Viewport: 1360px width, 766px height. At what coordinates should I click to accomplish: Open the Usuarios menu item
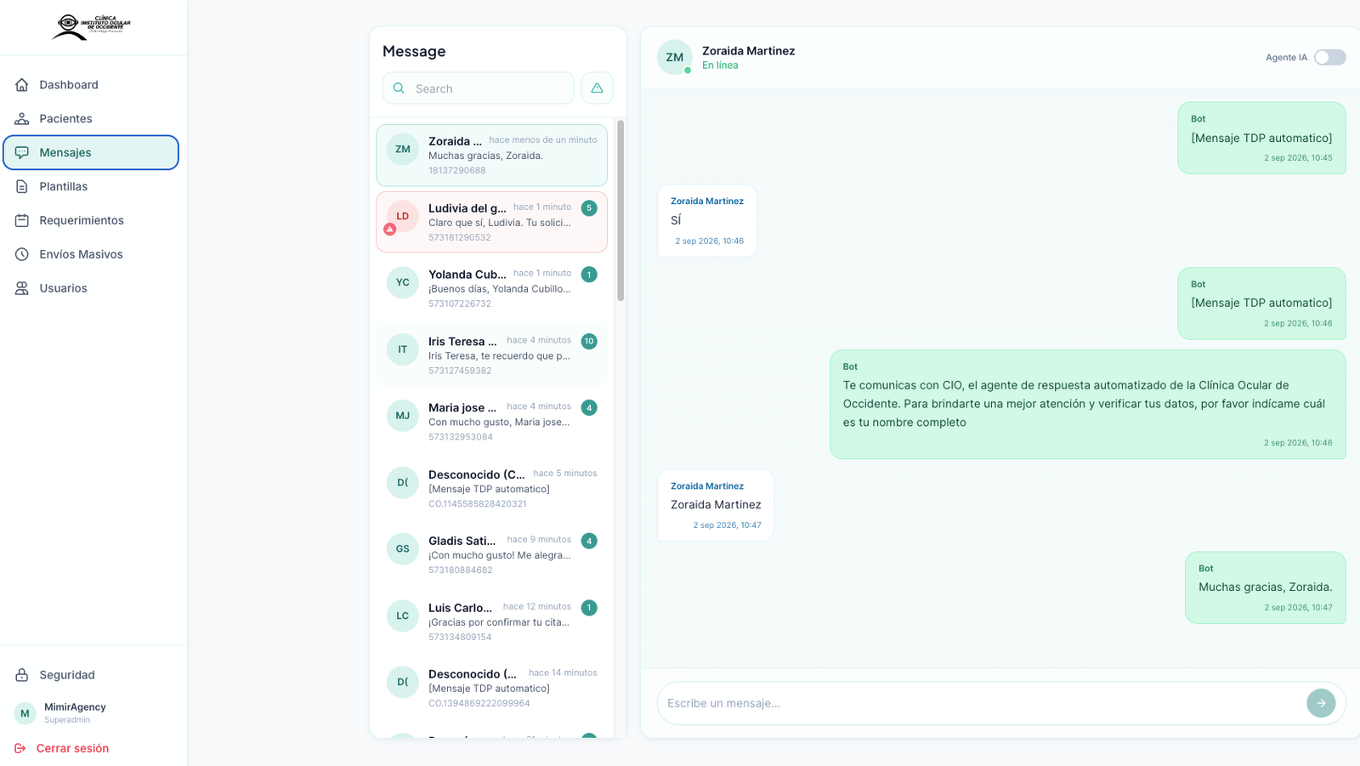(91, 289)
